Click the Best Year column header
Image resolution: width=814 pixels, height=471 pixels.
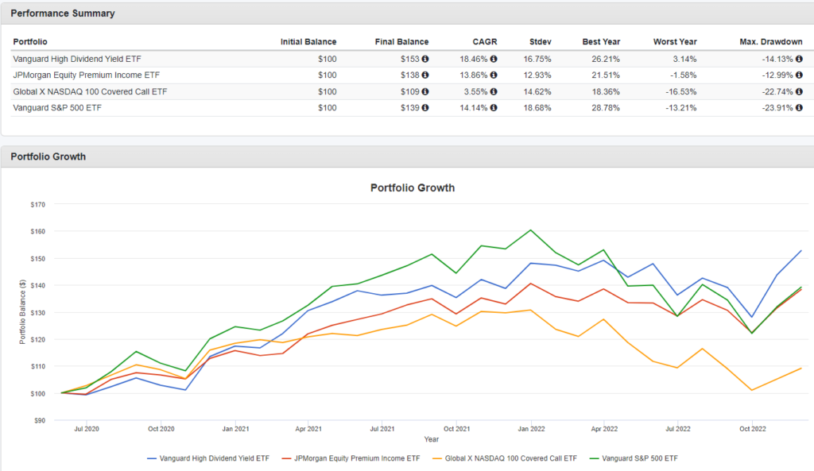click(601, 41)
